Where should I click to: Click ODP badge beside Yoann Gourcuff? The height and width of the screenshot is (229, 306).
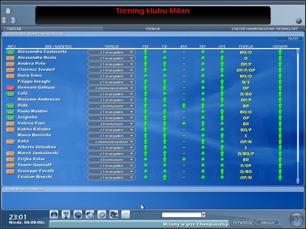[x=11, y=166]
